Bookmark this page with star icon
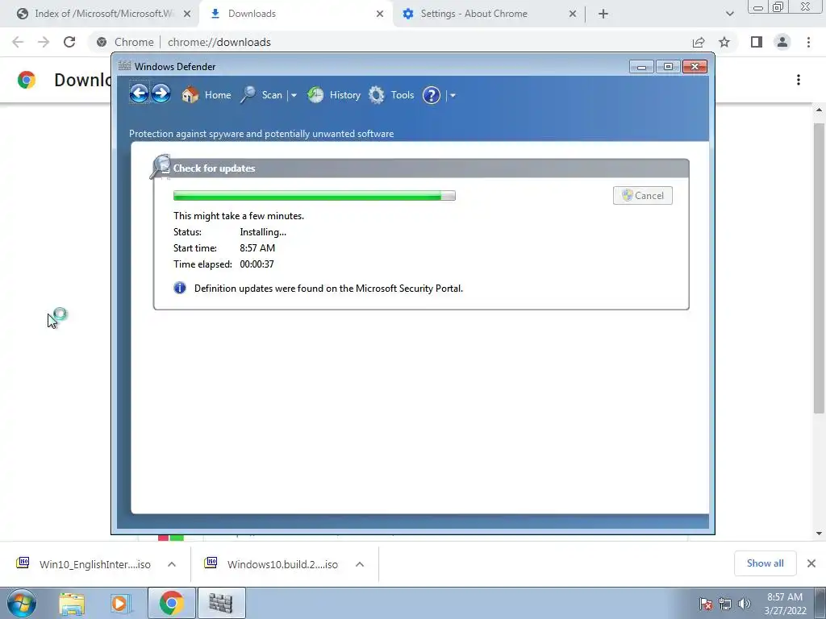826x619 pixels. tap(724, 42)
